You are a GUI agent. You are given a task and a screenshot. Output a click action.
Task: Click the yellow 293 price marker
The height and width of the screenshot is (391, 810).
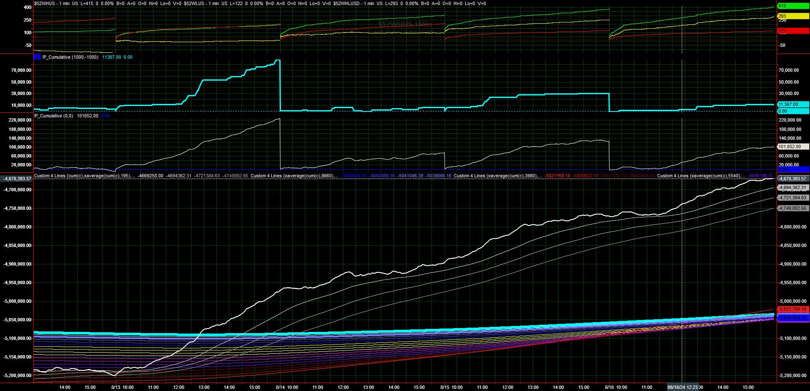[x=792, y=16]
